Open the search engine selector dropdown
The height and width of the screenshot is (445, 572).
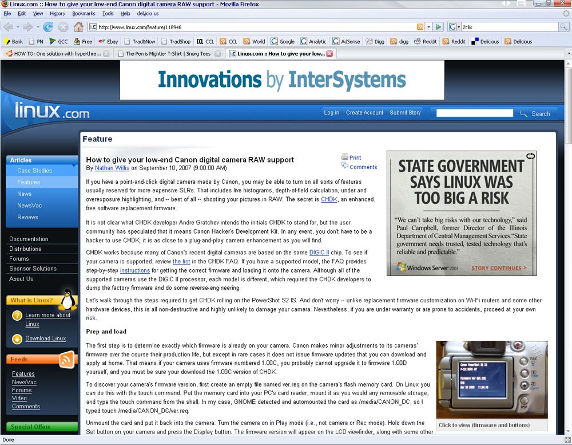455,27
